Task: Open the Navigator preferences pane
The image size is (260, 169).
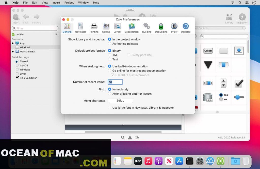Action: 80,28
